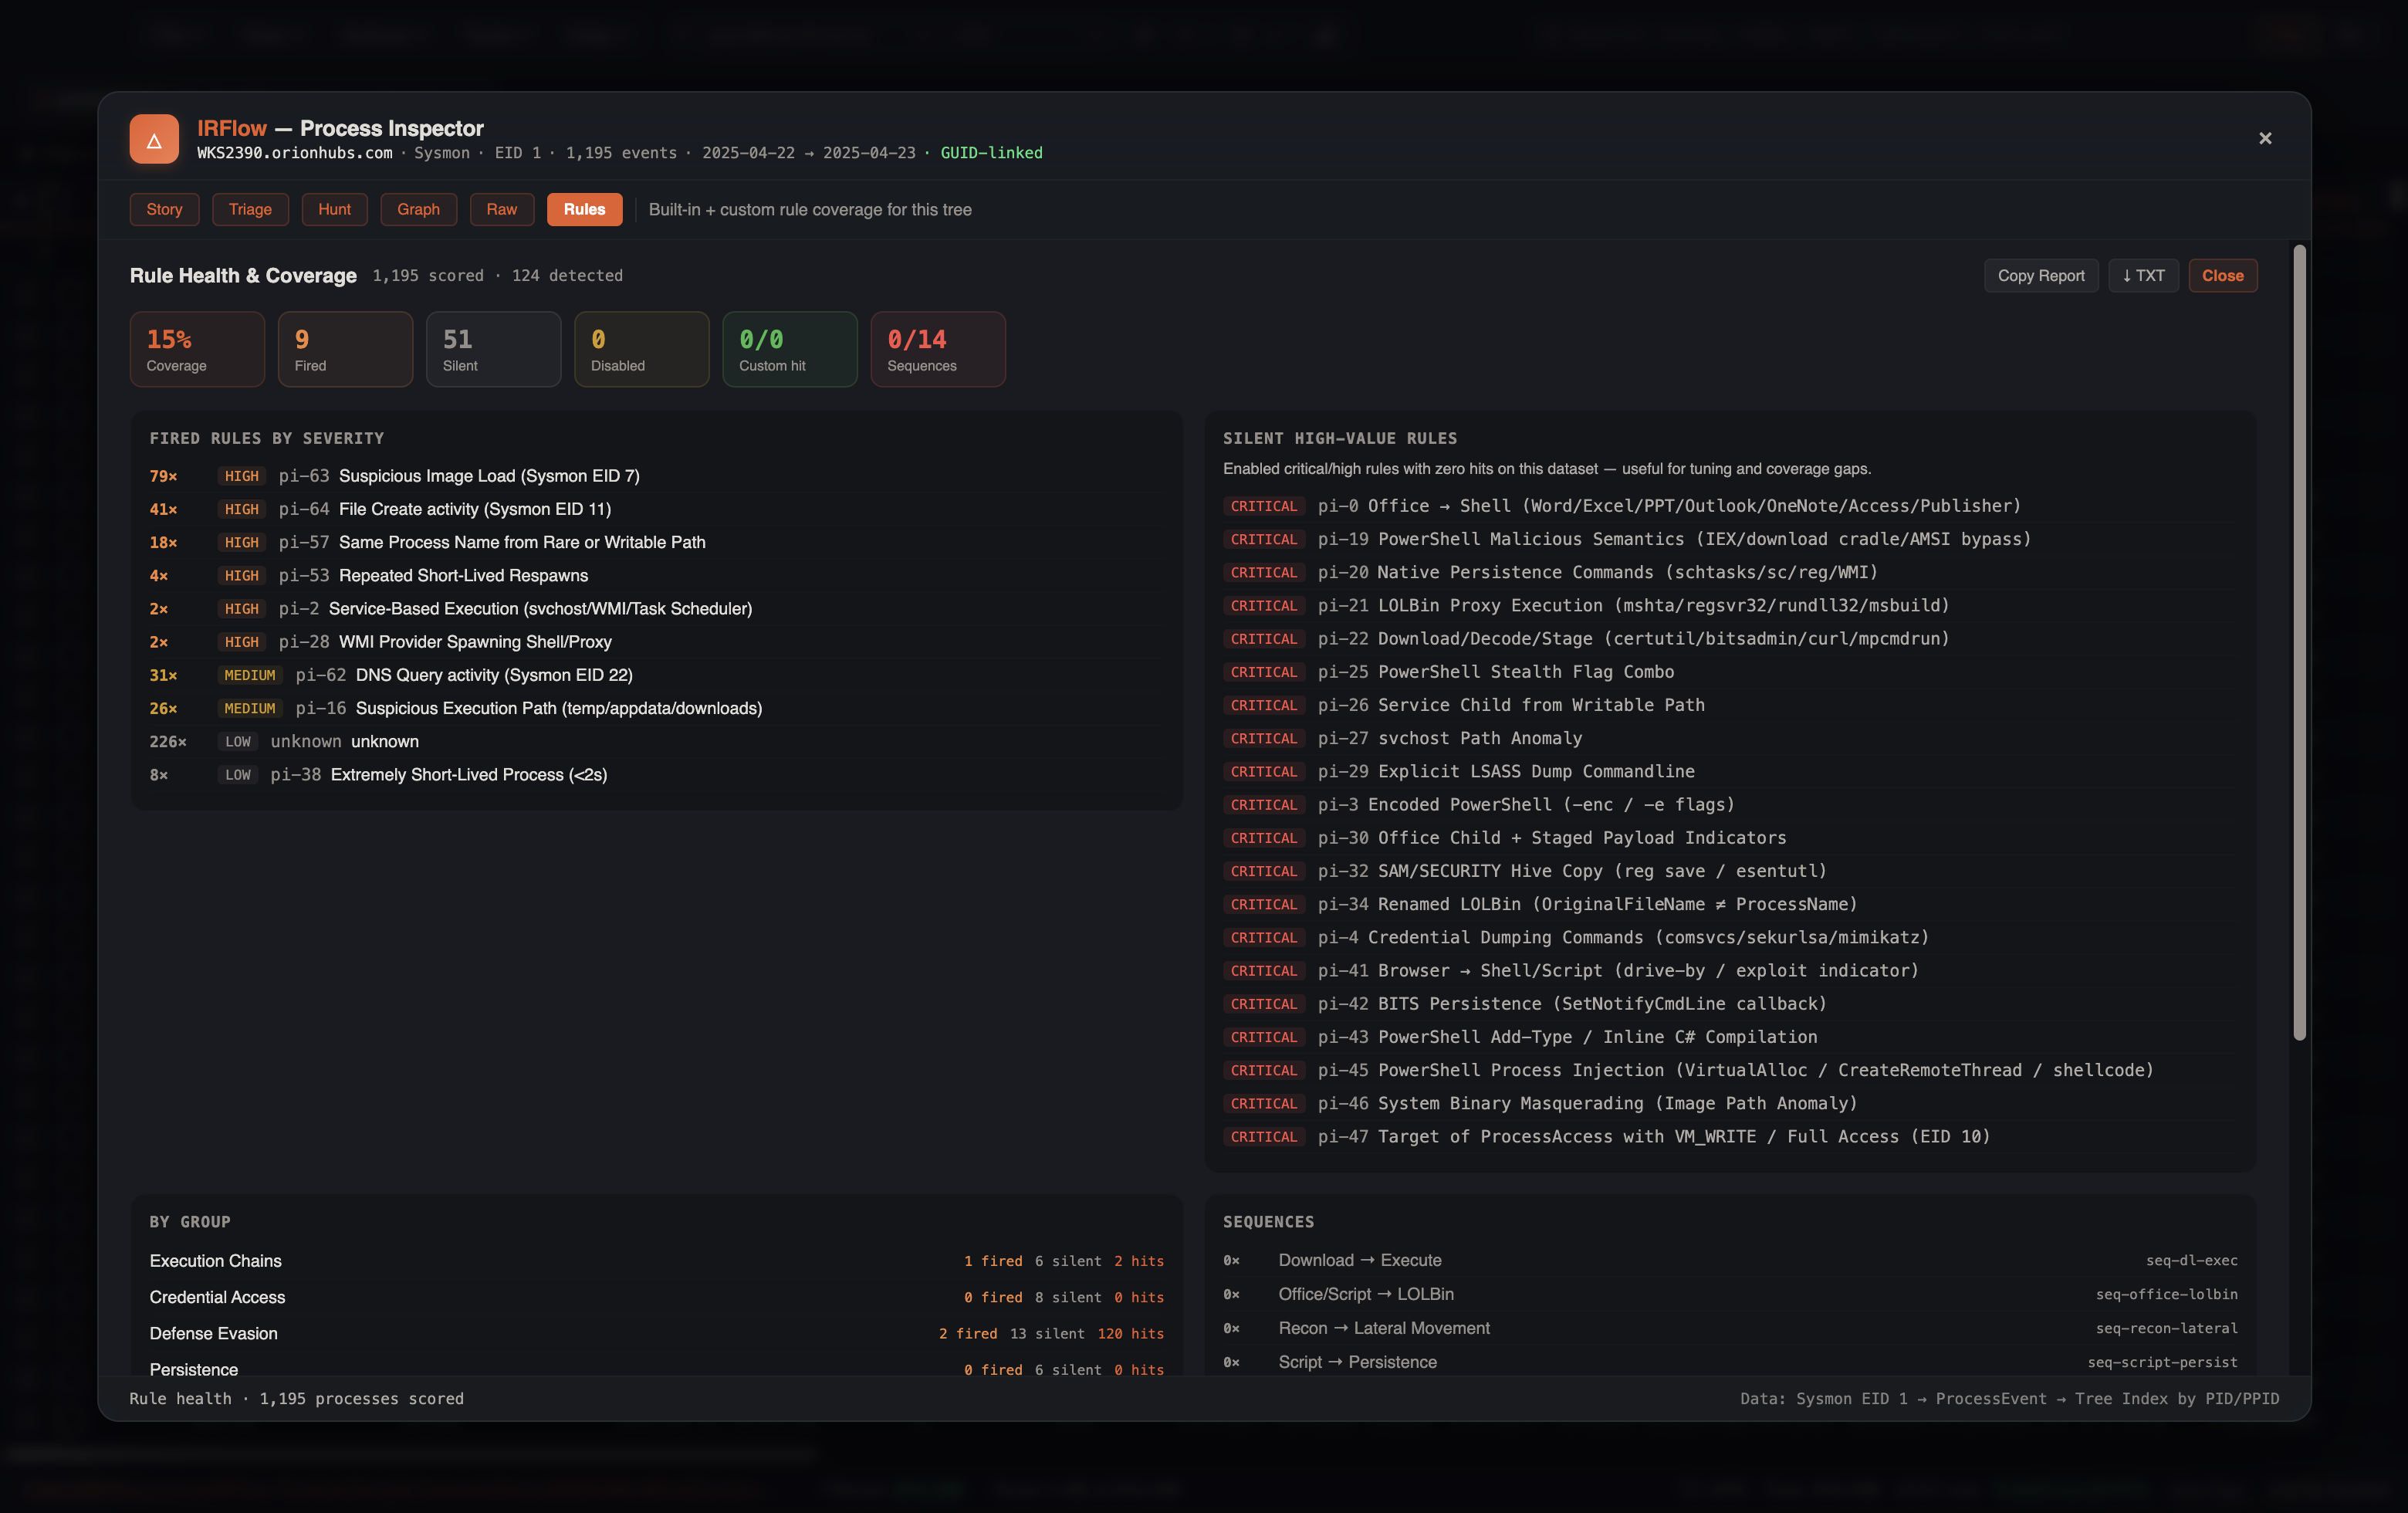Select the 0/14 Sequences card
This screenshot has height=1513, width=2408.
937,349
